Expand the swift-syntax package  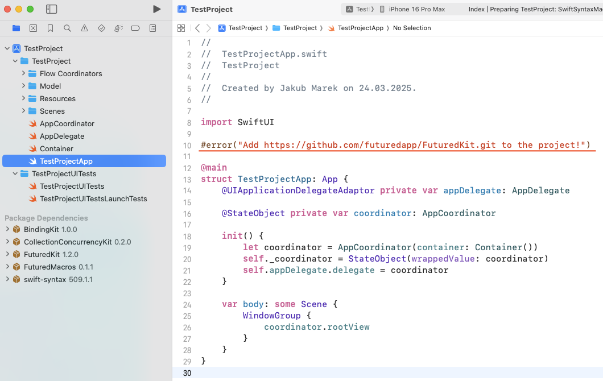pyautogui.click(x=7, y=279)
